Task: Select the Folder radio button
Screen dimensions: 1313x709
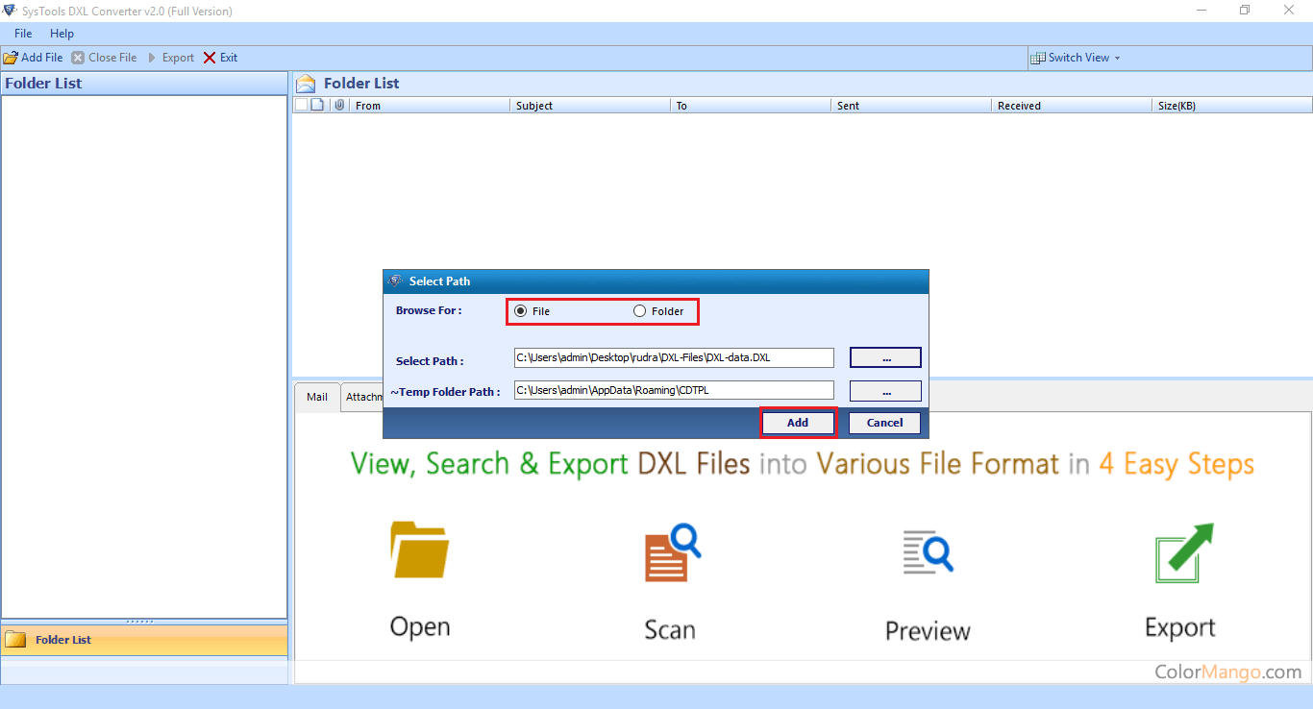Action: (640, 311)
